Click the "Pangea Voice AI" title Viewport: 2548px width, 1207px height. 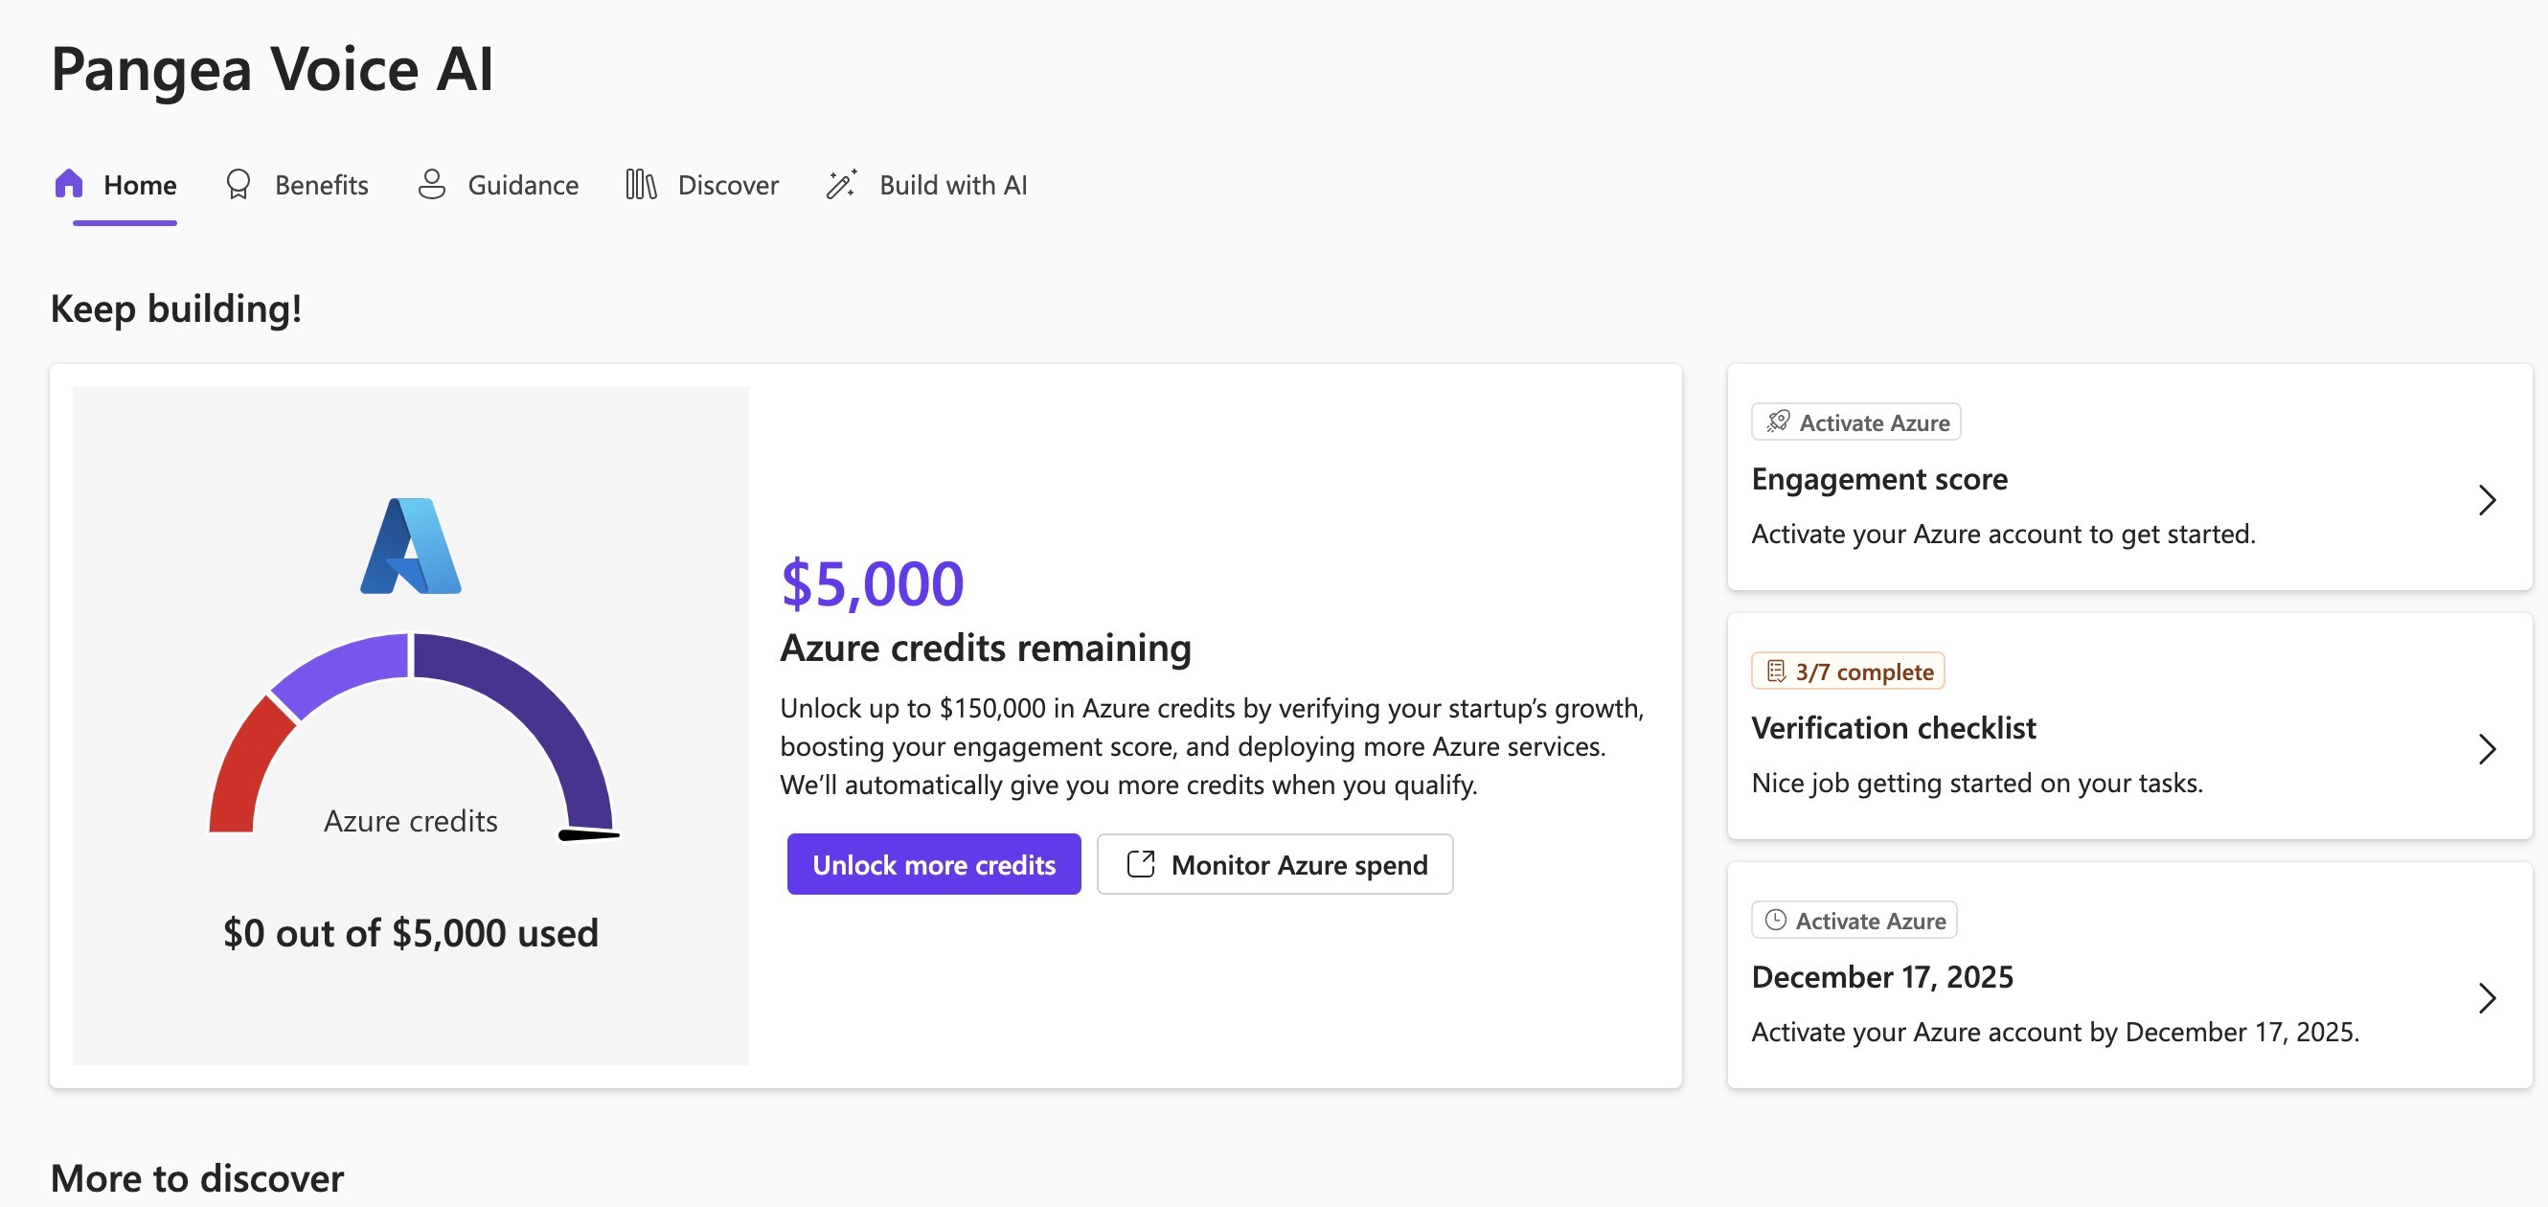[272, 69]
